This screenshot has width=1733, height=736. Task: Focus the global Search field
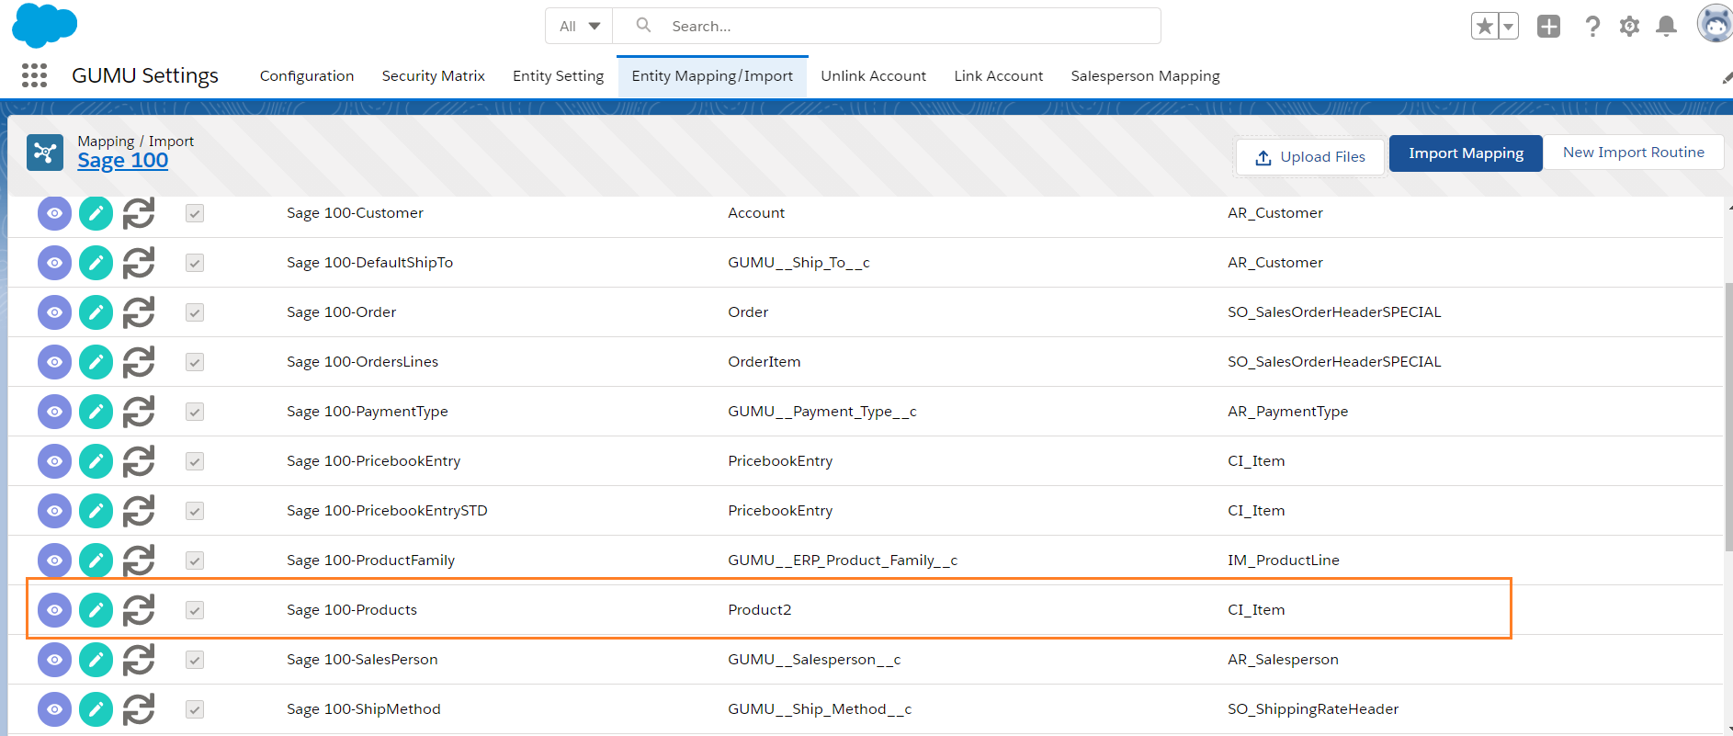pos(887,26)
